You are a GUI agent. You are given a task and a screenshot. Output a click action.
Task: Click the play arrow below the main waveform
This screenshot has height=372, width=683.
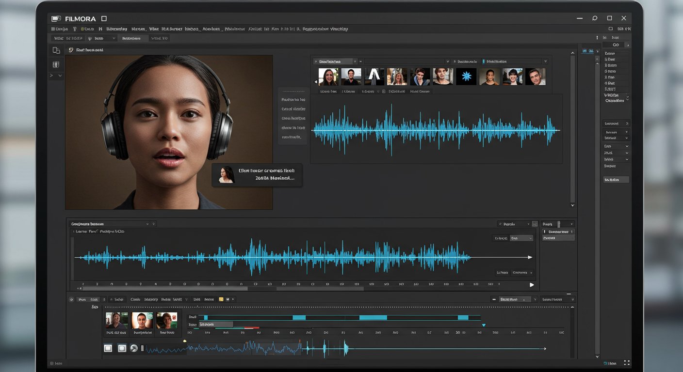coord(532,285)
